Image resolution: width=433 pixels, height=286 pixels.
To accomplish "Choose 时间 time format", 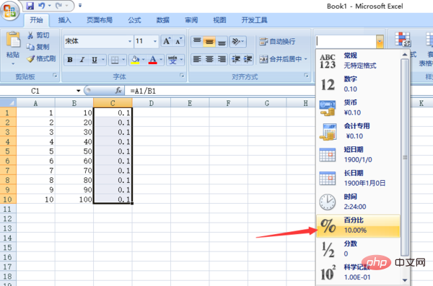I will 358,202.
